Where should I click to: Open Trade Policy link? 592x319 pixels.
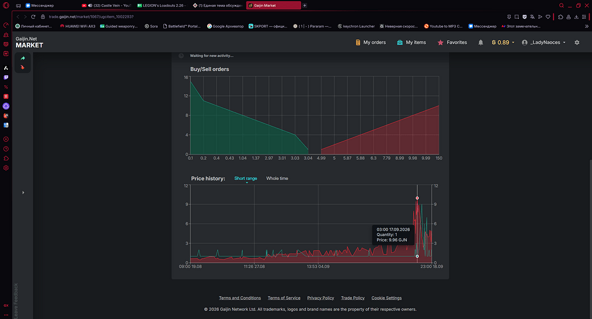[x=353, y=298]
